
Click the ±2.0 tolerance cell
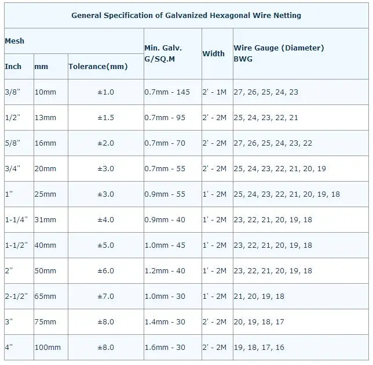pos(106,143)
